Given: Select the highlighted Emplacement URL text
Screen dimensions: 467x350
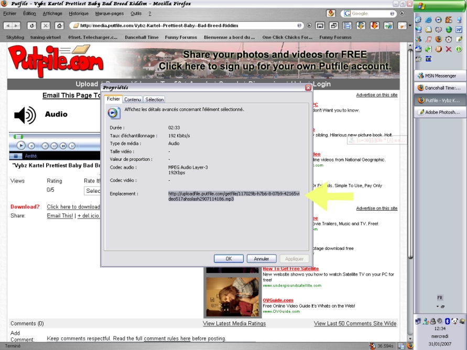Looking at the screenshot, I should [x=234, y=196].
